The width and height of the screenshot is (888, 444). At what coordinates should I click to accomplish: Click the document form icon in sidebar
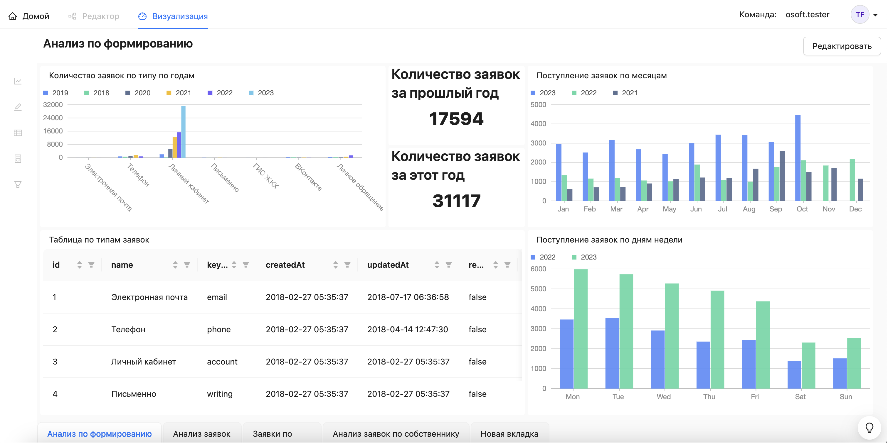coord(18,159)
